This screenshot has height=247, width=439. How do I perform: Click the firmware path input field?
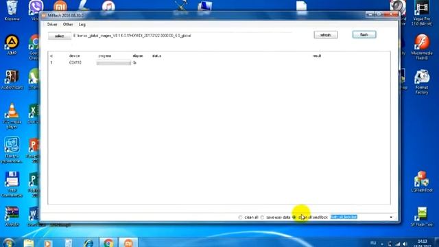click(182, 36)
